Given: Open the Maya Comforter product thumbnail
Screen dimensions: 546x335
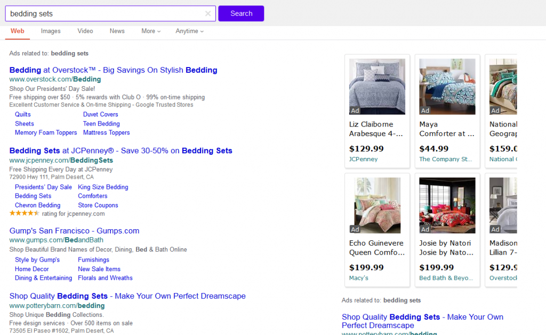Looking at the screenshot, I should tap(447, 86).
